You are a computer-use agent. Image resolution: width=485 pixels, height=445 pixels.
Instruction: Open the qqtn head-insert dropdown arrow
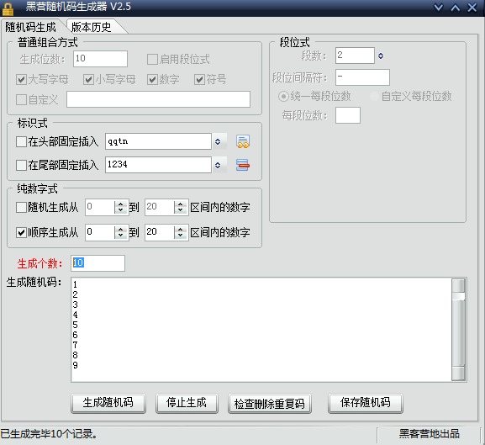click(218, 141)
